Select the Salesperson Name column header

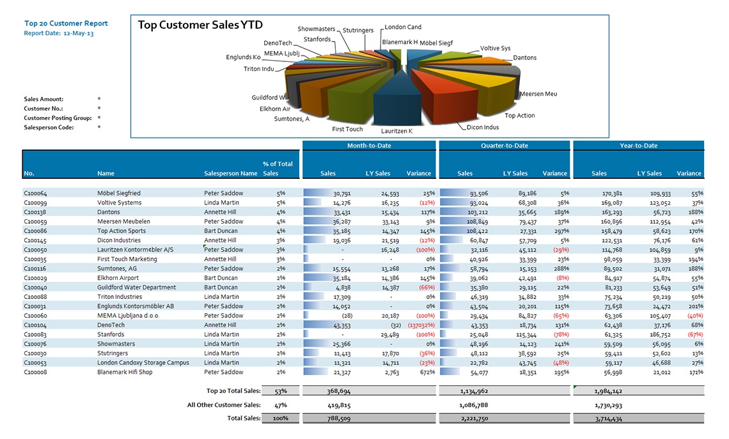[231, 173]
